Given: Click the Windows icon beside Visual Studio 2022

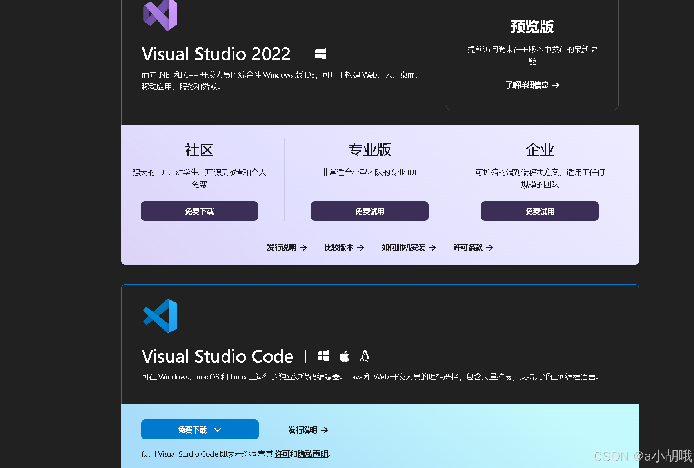Looking at the screenshot, I should coord(321,54).
